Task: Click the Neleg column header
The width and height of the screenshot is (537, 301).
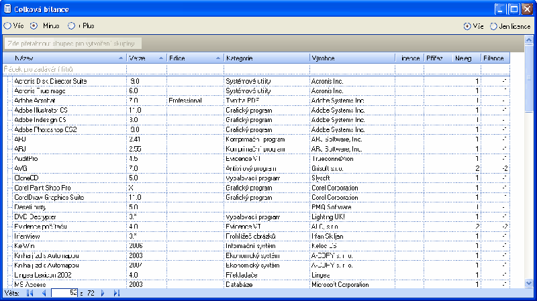Action: (x=467, y=58)
